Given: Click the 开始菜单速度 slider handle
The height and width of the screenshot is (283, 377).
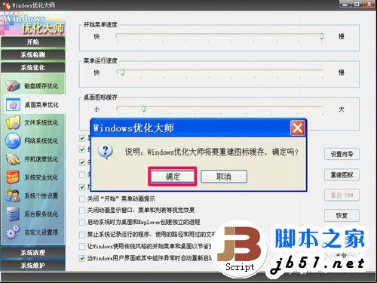Looking at the screenshot, I should pos(321,37).
